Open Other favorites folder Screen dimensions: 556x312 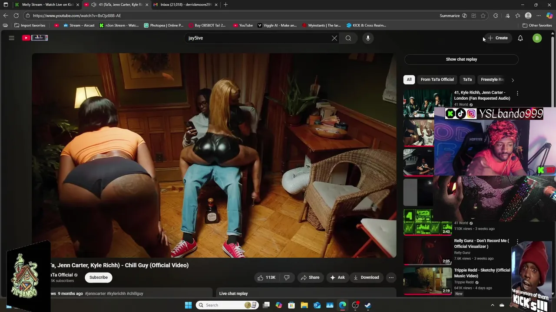(x=537, y=25)
